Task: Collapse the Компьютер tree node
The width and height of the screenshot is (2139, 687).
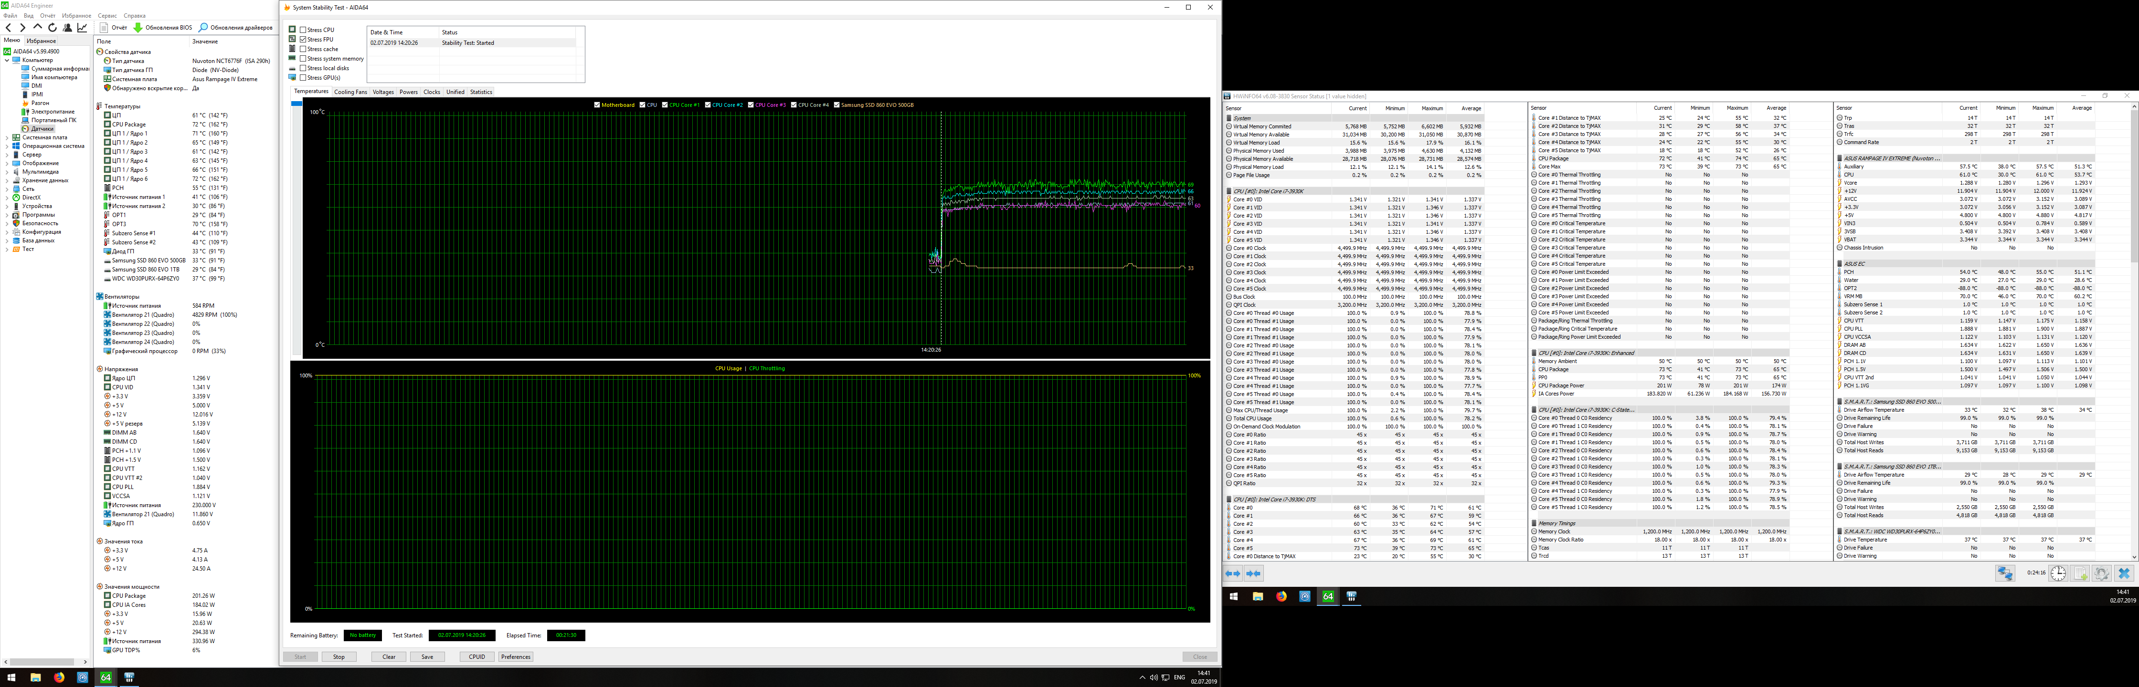Action: click(x=8, y=60)
